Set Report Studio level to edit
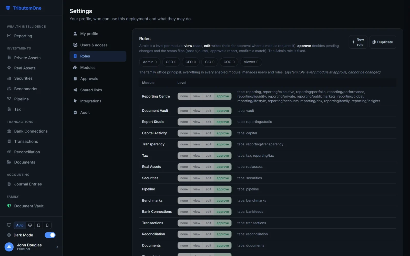 click(x=208, y=122)
